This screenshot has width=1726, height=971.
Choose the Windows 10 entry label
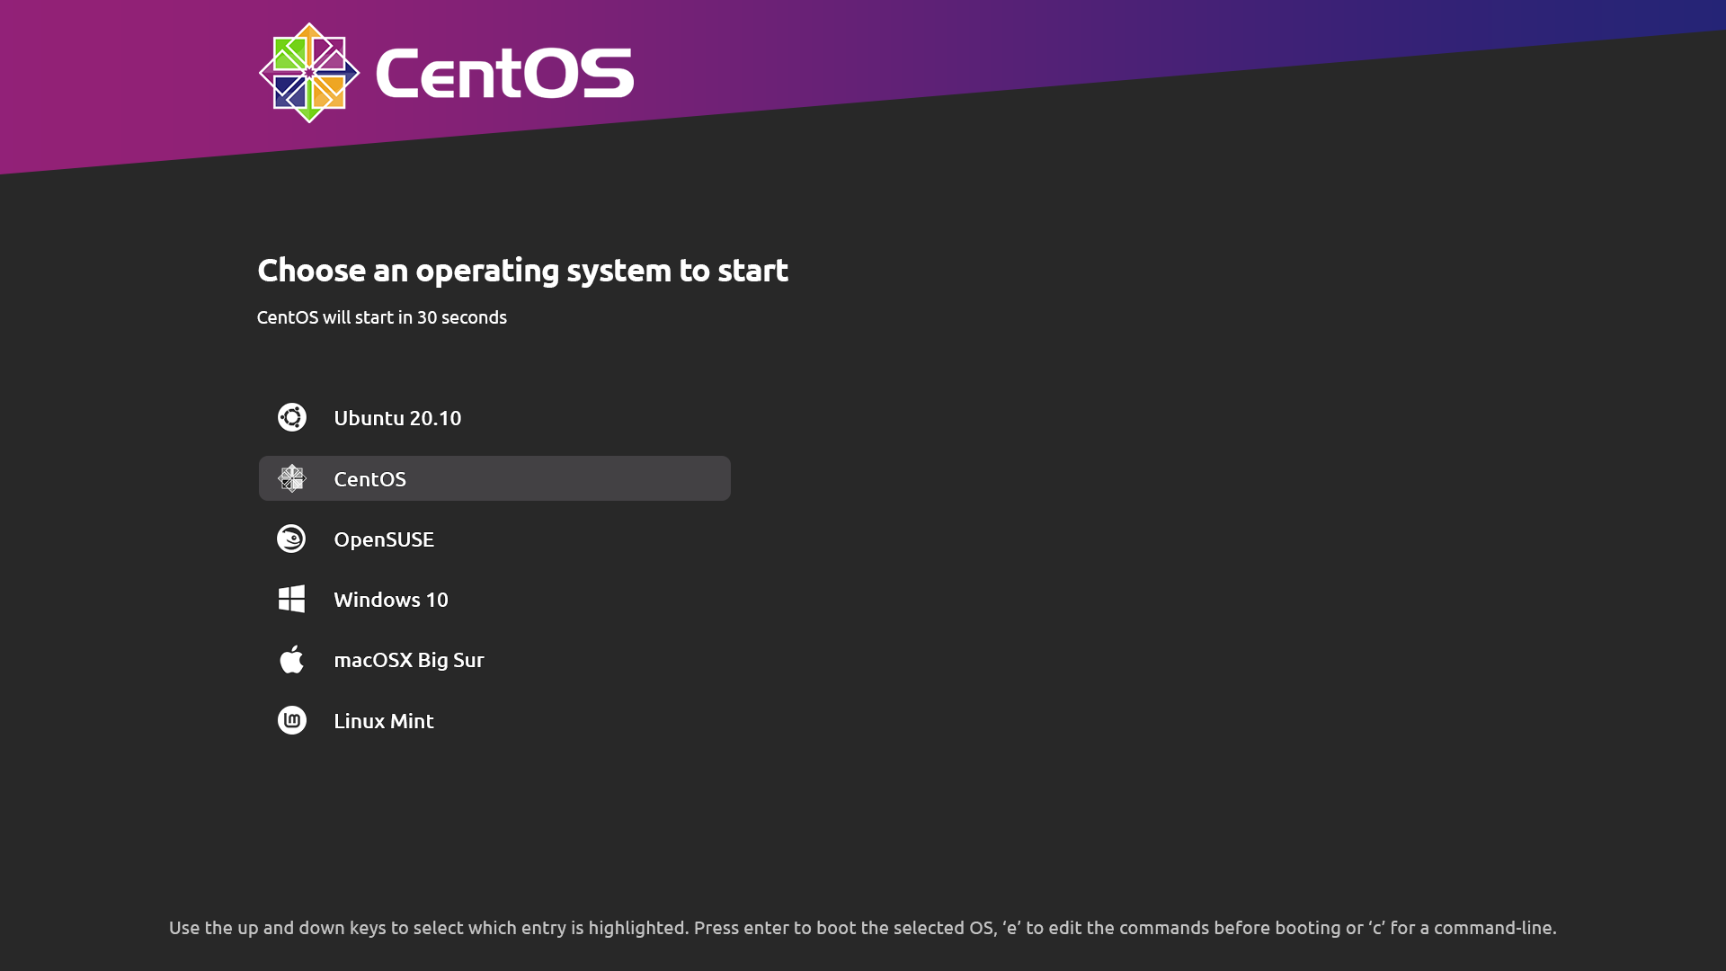[x=391, y=600]
